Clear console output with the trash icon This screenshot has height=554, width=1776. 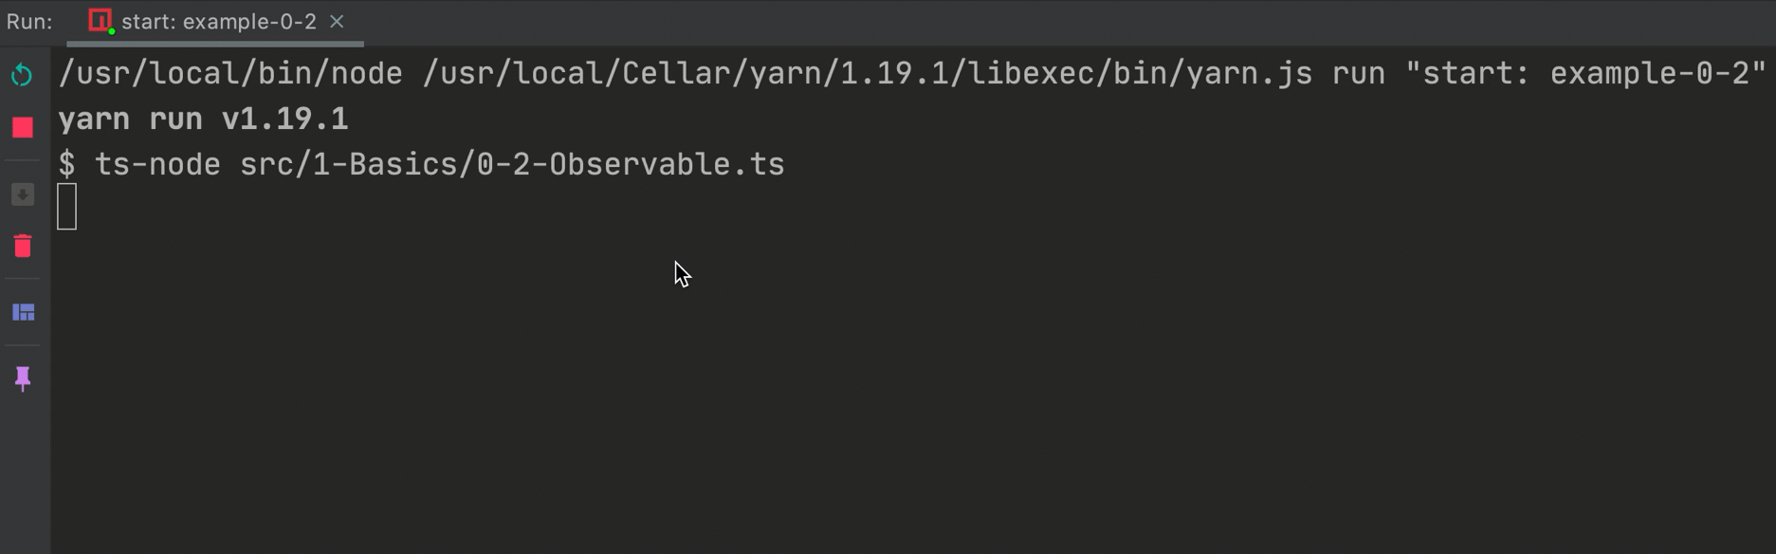pos(23,246)
